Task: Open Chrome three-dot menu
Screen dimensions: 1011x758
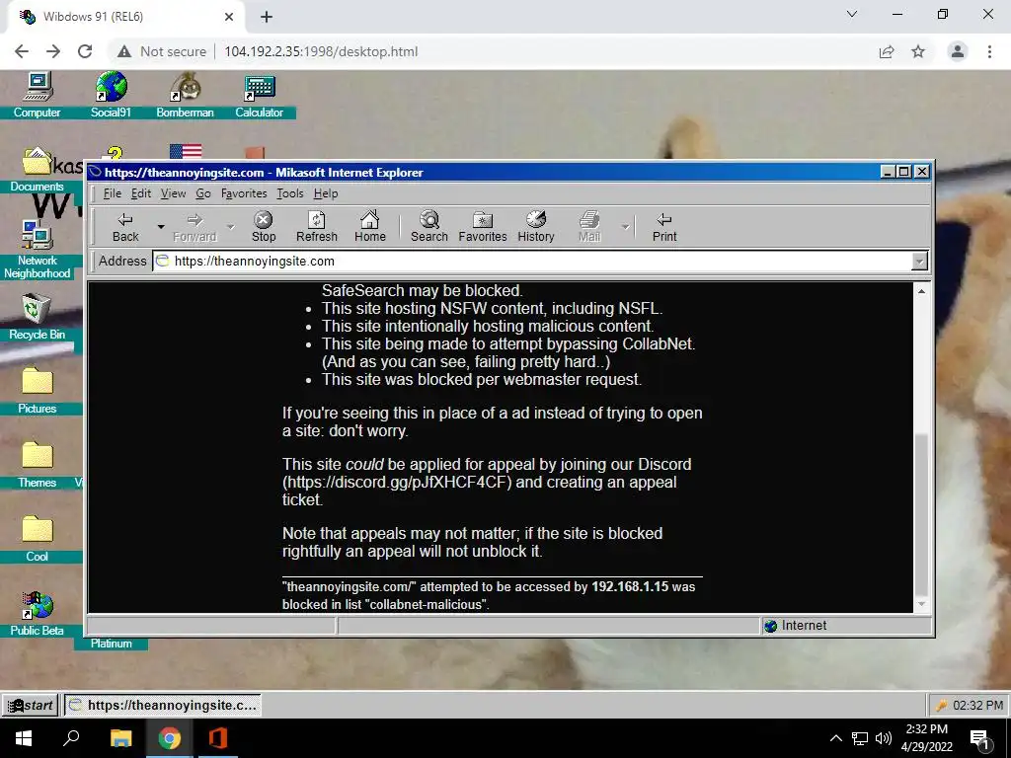Action: point(989,51)
